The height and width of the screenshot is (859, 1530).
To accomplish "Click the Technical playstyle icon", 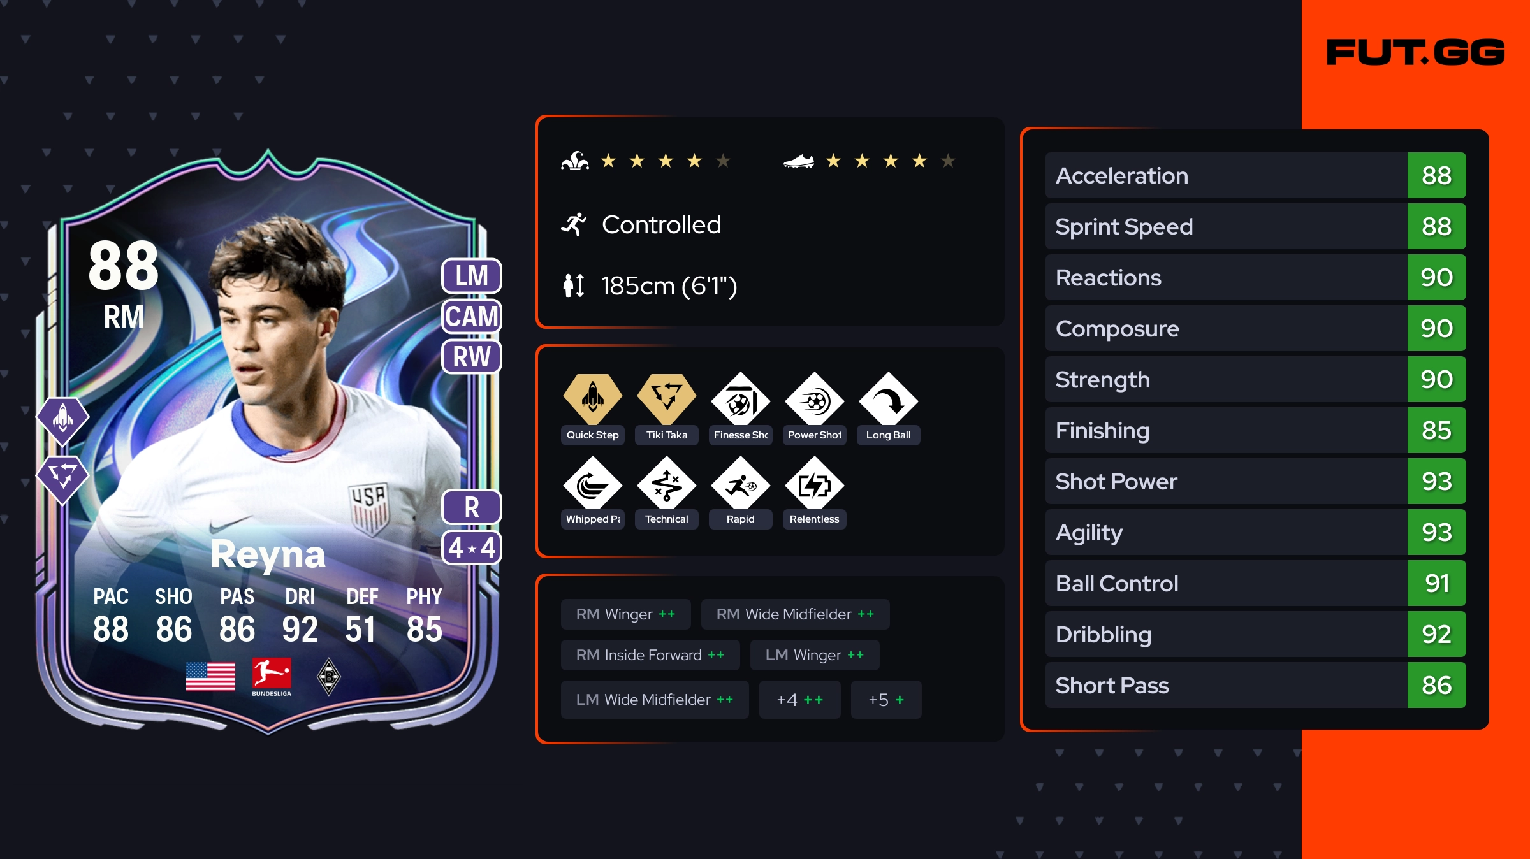I will (x=666, y=483).
